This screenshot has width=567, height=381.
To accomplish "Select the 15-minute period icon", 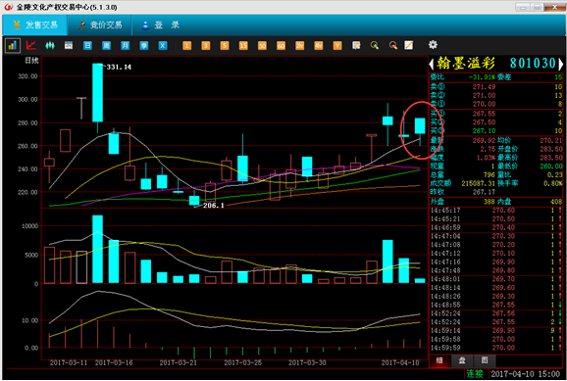I will (x=243, y=45).
